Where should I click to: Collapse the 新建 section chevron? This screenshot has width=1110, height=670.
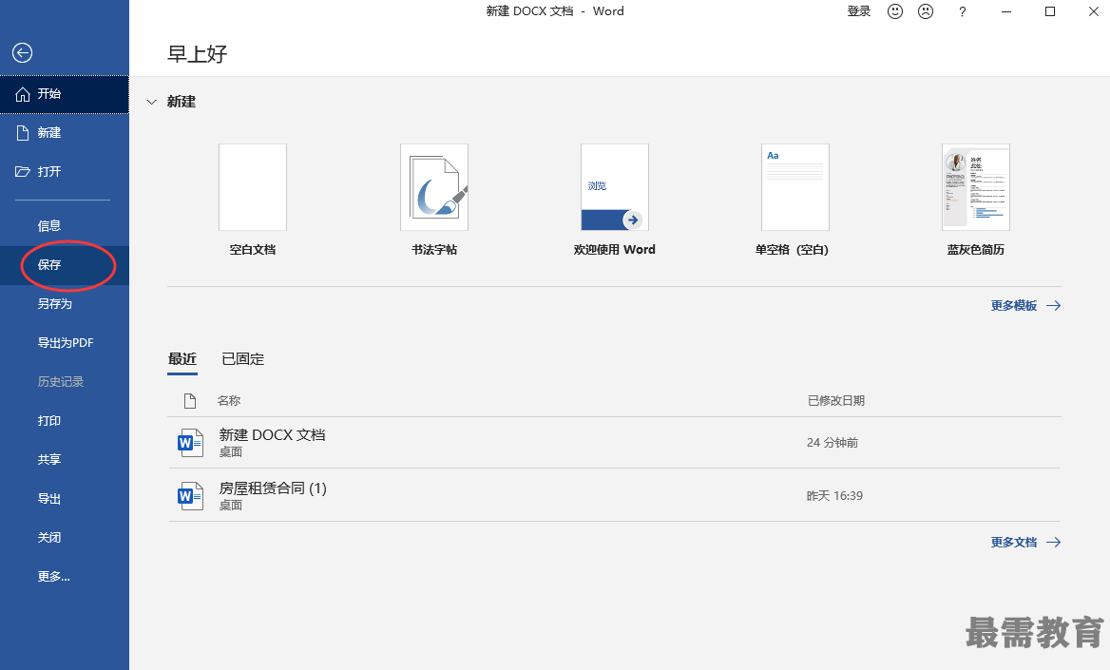click(x=151, y=102)
